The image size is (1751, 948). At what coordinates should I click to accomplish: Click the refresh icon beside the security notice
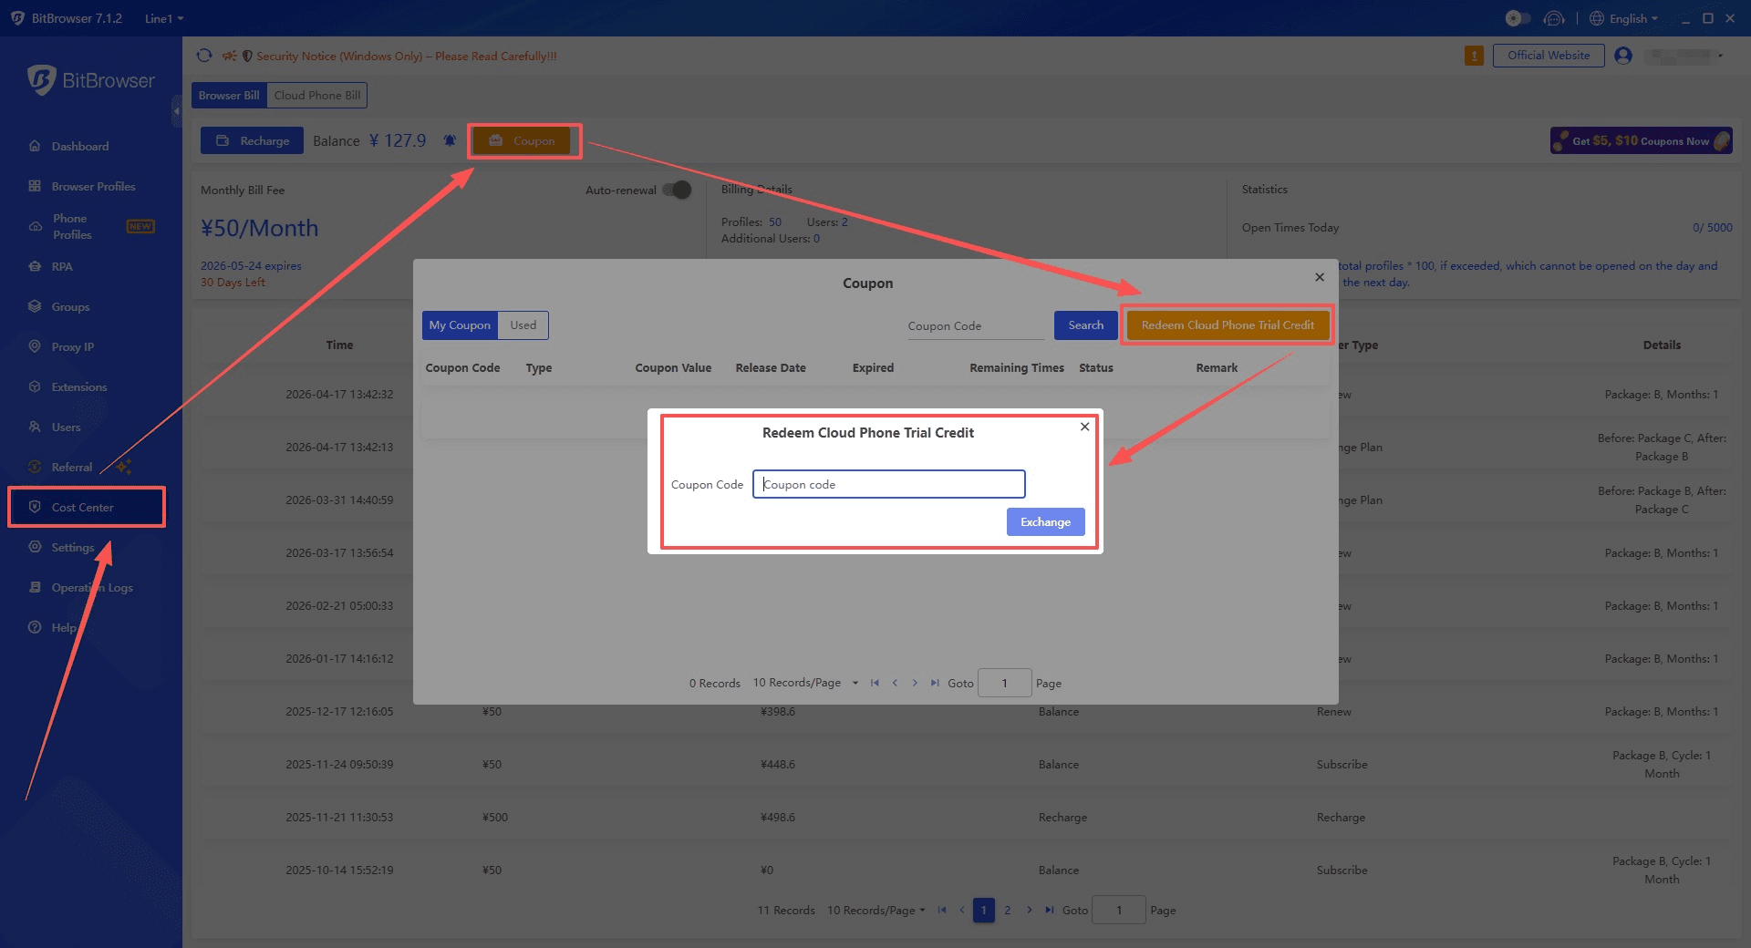pos(204,56)
